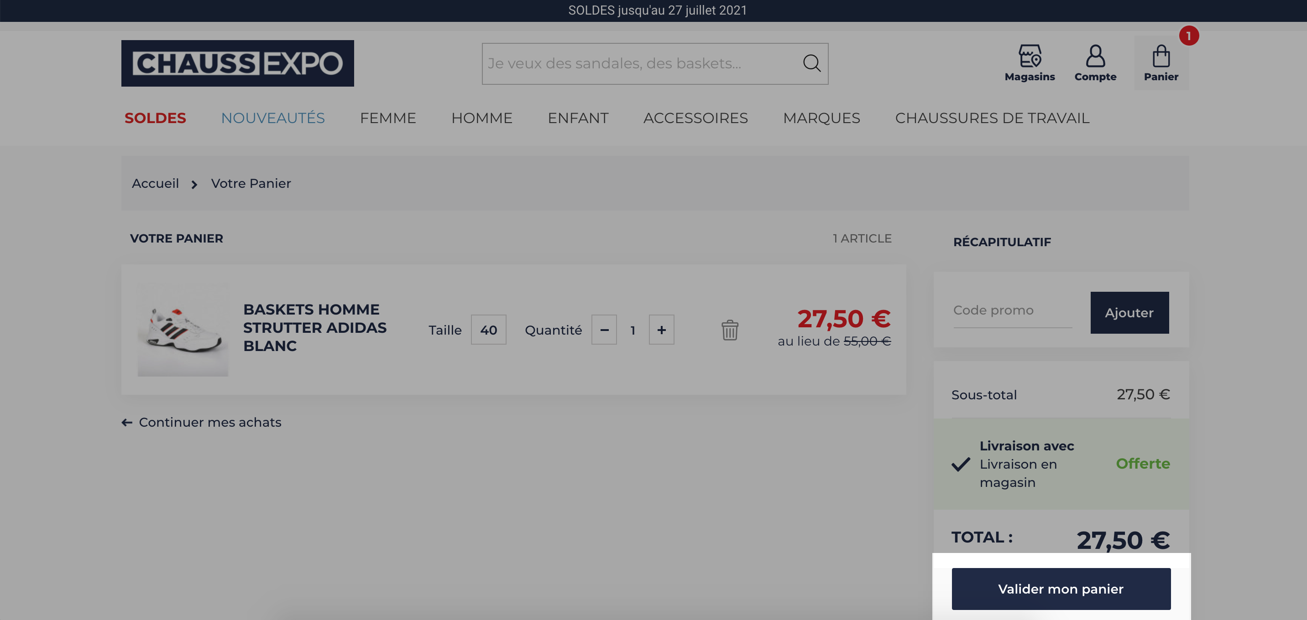Click the Ajouter promo code button
The image size is (1307, 620).
pyautogui.click(x=1129, y=313)
